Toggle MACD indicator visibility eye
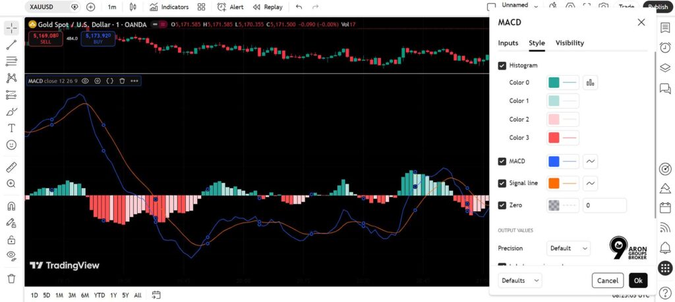675x302 pixels. pos(85,81)
